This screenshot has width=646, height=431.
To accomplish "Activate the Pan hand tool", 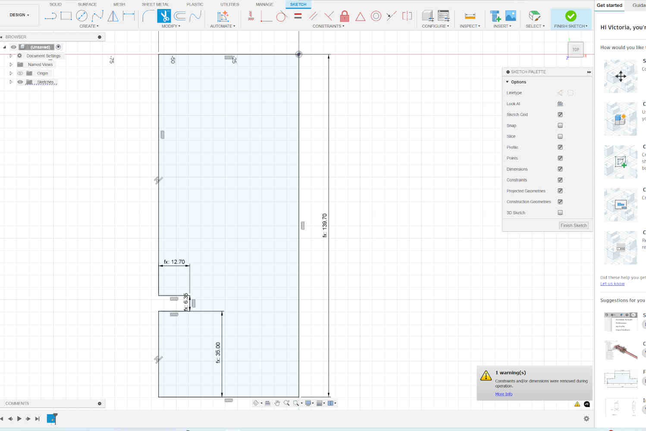I will [x=277, y=403].
